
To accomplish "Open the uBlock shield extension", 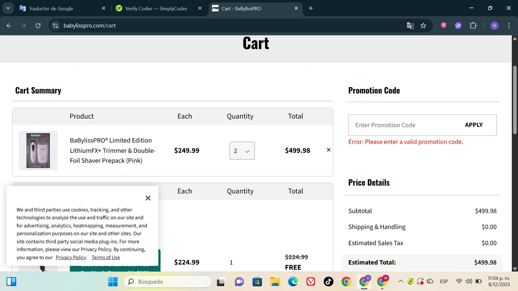I will tap(444, 26).
